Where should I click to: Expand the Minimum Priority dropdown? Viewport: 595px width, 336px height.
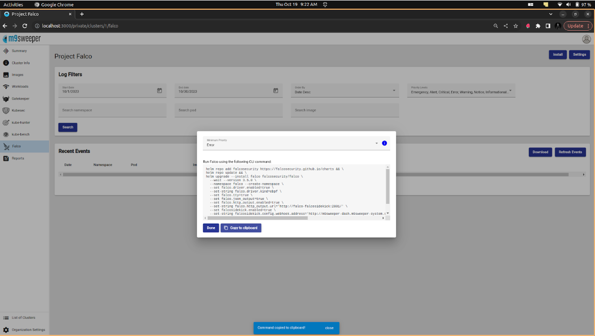tap(376, 144)
